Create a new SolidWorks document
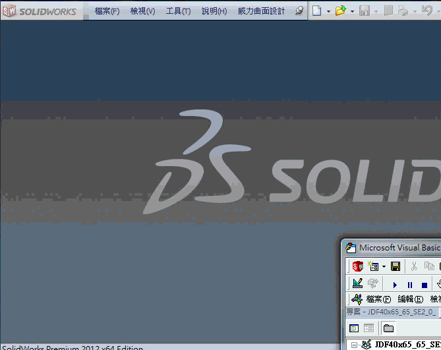Image resolution: width=441 pixels, height=350 pixels. (316, 11)
